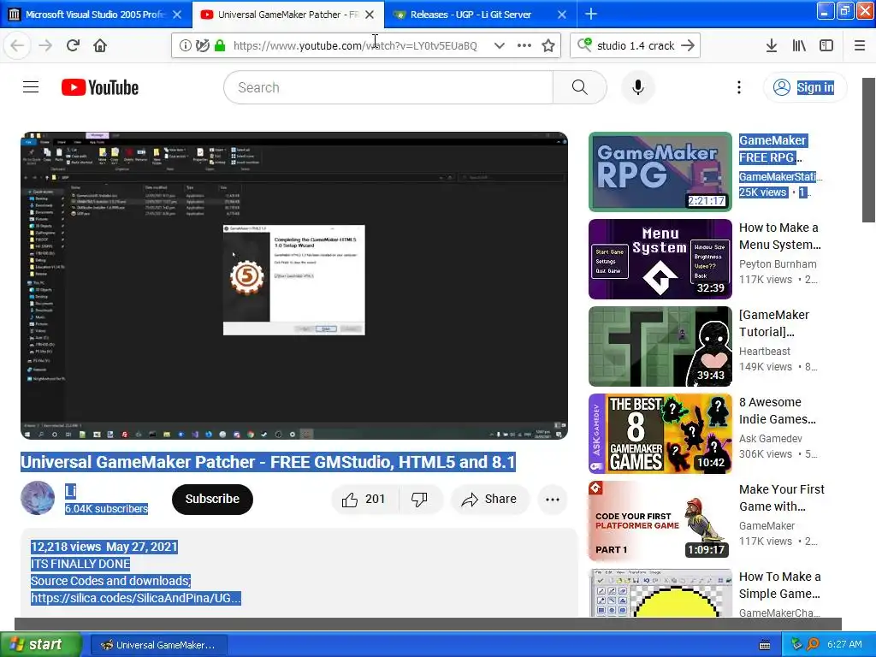Expand address bar history dropdown arrow
This screenshot has height=657, width=876.
(500, 46)
